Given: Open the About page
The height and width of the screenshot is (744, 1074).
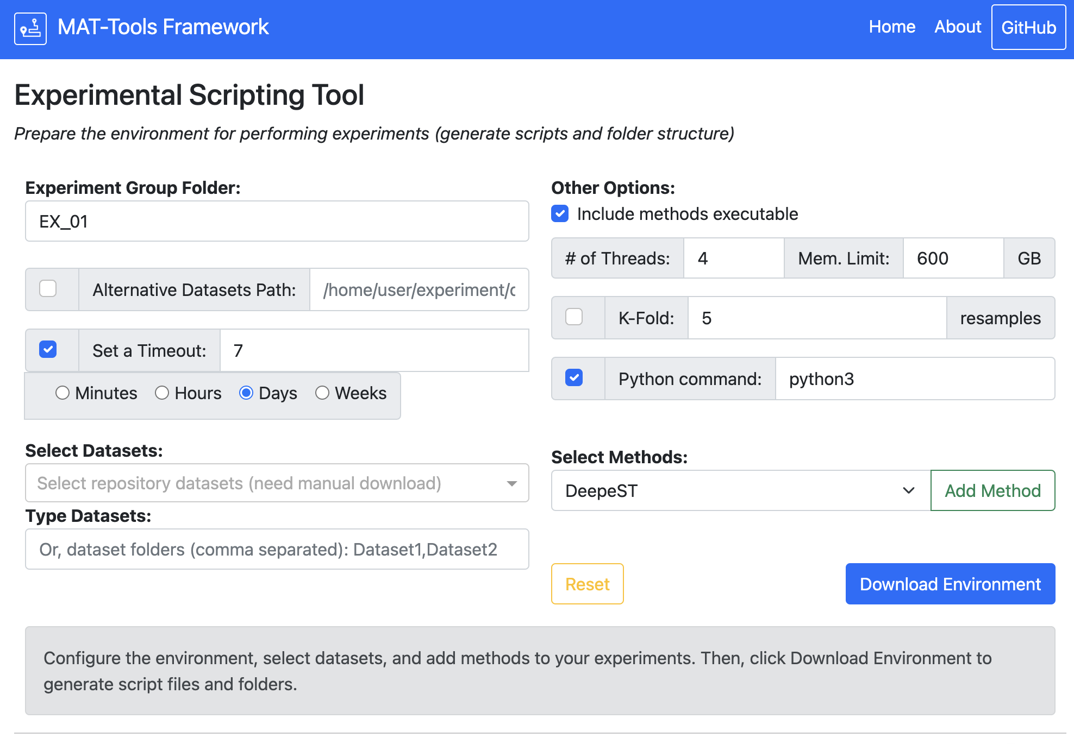Looking at the screenshot, I should [x=957, y=27].
